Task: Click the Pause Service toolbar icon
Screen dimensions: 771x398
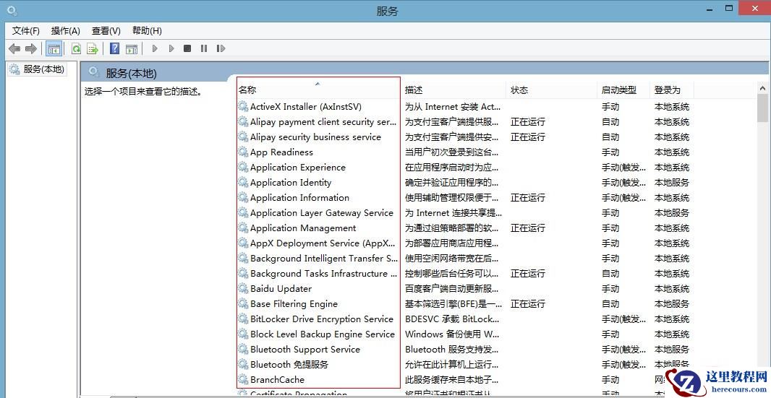Action: (203, 48)
